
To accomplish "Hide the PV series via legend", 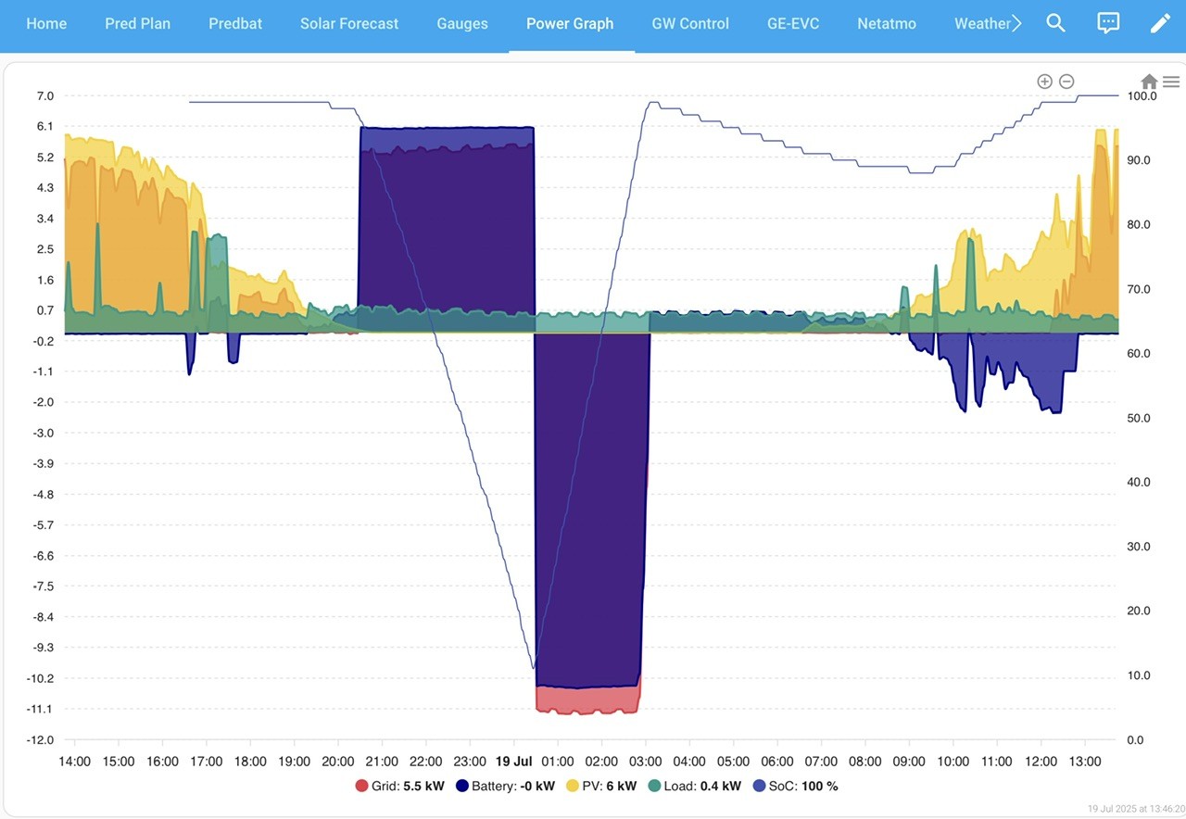I will (x=601, y=786).
